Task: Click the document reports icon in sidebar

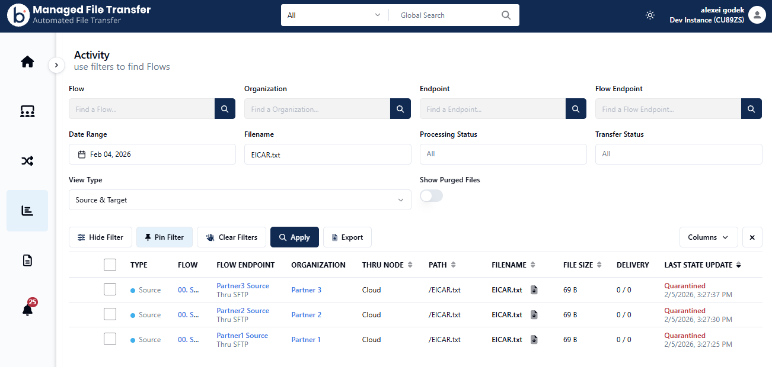Action: (27, 260)
